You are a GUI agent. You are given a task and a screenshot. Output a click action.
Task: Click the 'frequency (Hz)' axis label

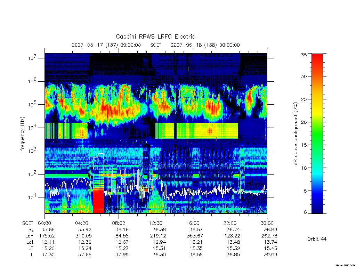[22, 134]
